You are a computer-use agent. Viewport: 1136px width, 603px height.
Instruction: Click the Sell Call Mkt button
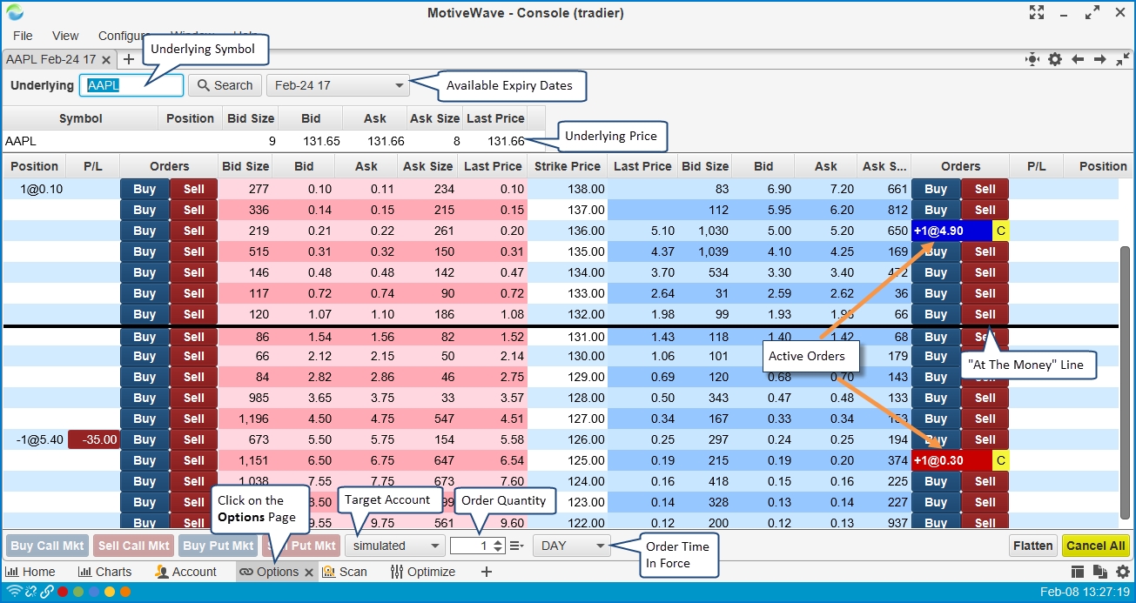pyautogui.click(x=133, y=546)
